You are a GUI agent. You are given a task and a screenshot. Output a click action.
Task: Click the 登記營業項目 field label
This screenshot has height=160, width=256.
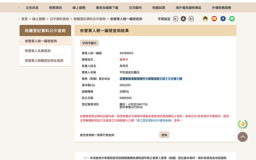[x=90, y=104]
